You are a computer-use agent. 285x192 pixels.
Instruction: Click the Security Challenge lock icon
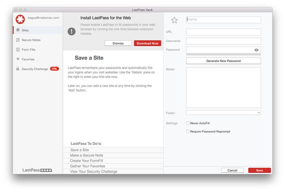pos(18,69)
